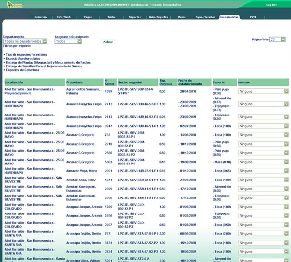The width and height of the screenshot is (291, 262).
Task: Click the Aplicar button
Action: tap(108, 42)
